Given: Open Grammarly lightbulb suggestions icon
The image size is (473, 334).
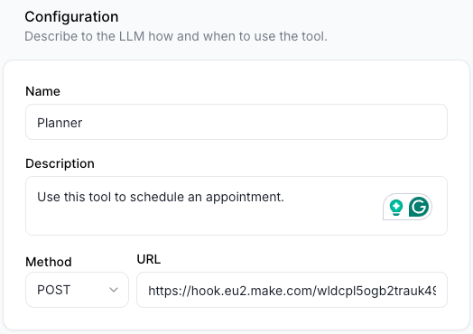Looking at the screenshot, I should point(395,208).
